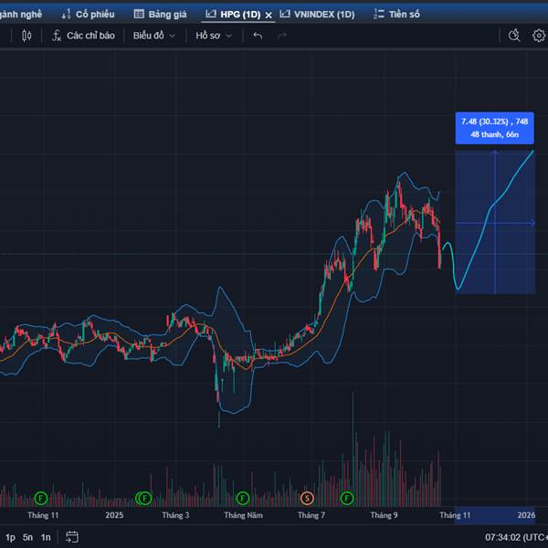The width and height of the screenshot is (548, 548).
Task: Switch to the VNINDEX (1D) tab
Action: click(x=317, y=15)
